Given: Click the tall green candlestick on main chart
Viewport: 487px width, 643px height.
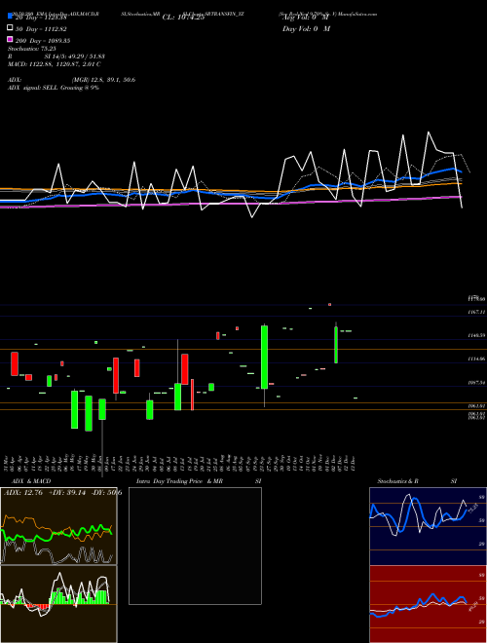Looking at the screenshot, I should (264, 357).
